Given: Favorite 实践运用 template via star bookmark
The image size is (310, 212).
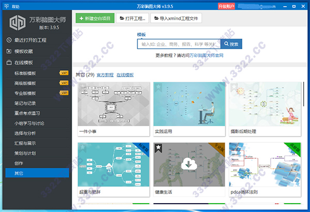Looking at the screenshot, I should coord(159,87).
